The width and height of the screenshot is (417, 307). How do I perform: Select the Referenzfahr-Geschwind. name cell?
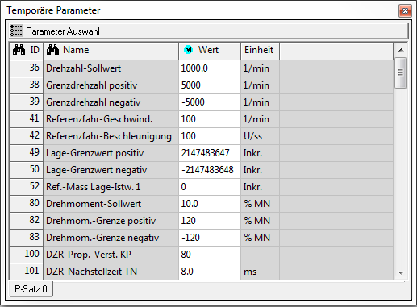[111, 119]
